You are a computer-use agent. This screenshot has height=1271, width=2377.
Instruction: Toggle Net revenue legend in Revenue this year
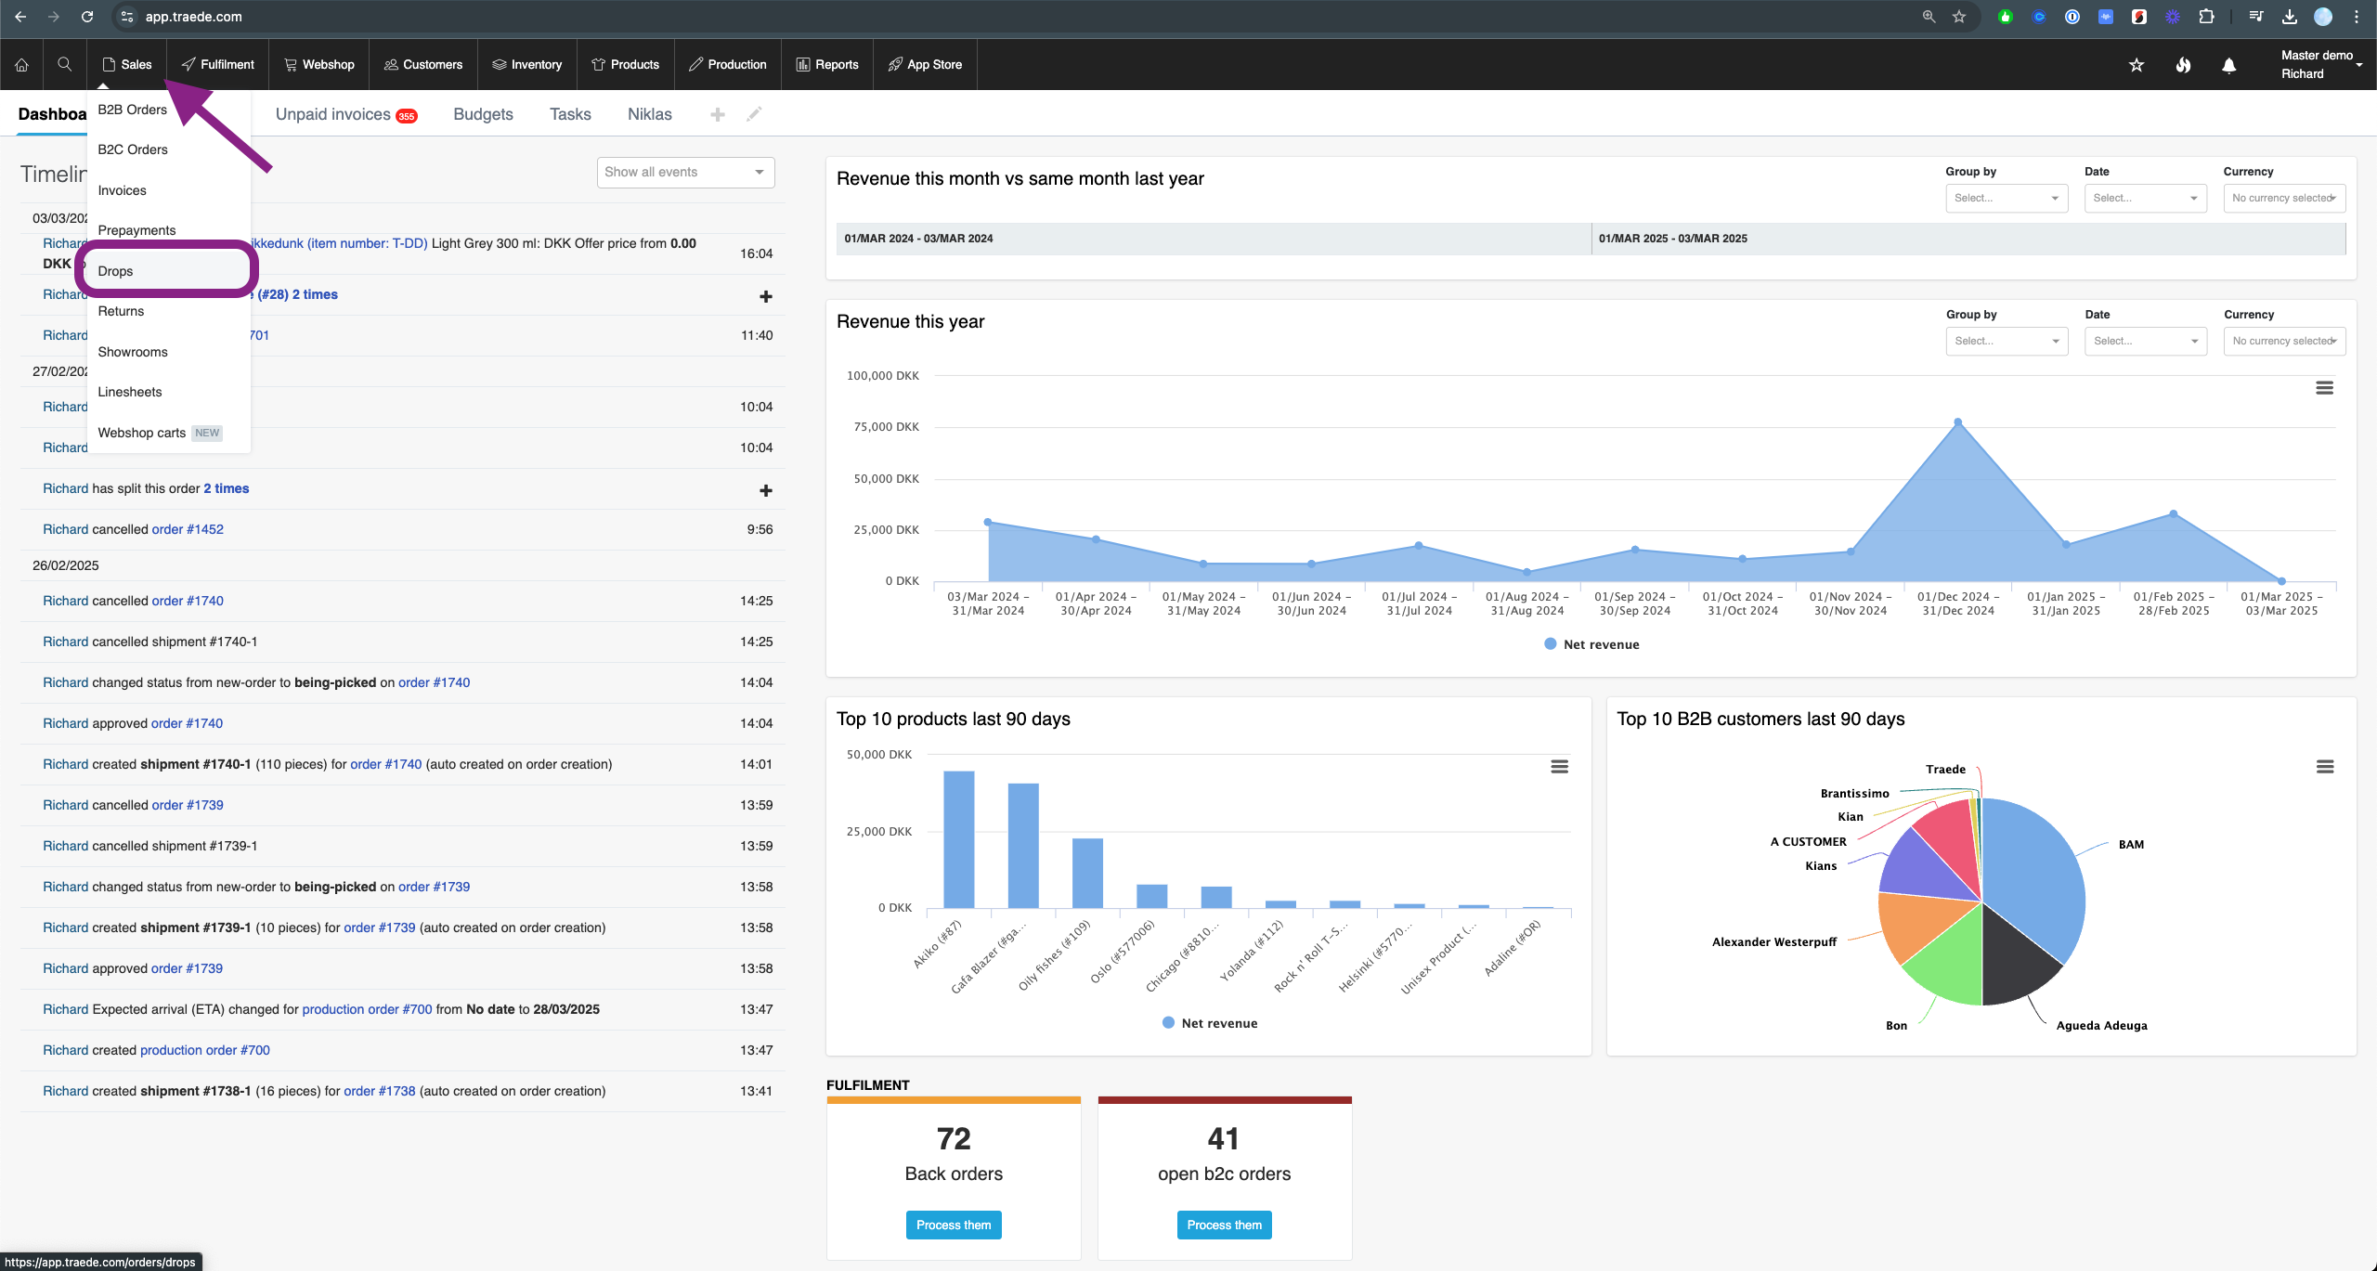point(1591,644)
